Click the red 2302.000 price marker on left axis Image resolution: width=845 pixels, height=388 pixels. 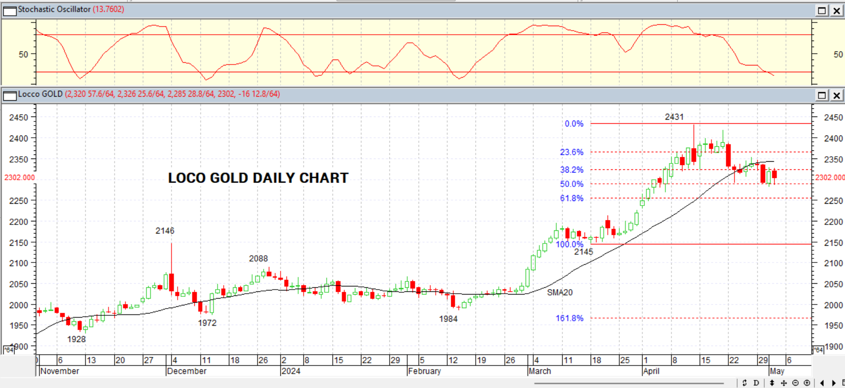[x=19, y=178]
